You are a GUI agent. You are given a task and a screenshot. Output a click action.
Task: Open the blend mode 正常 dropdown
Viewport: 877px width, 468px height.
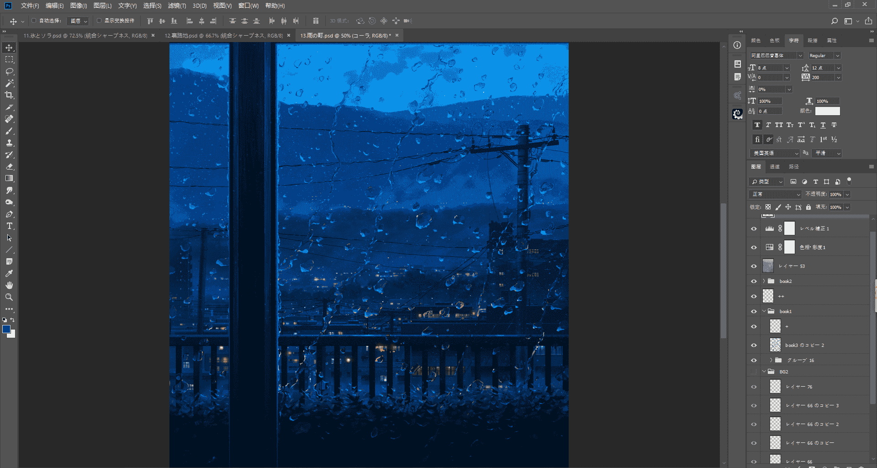click(776, 194)
